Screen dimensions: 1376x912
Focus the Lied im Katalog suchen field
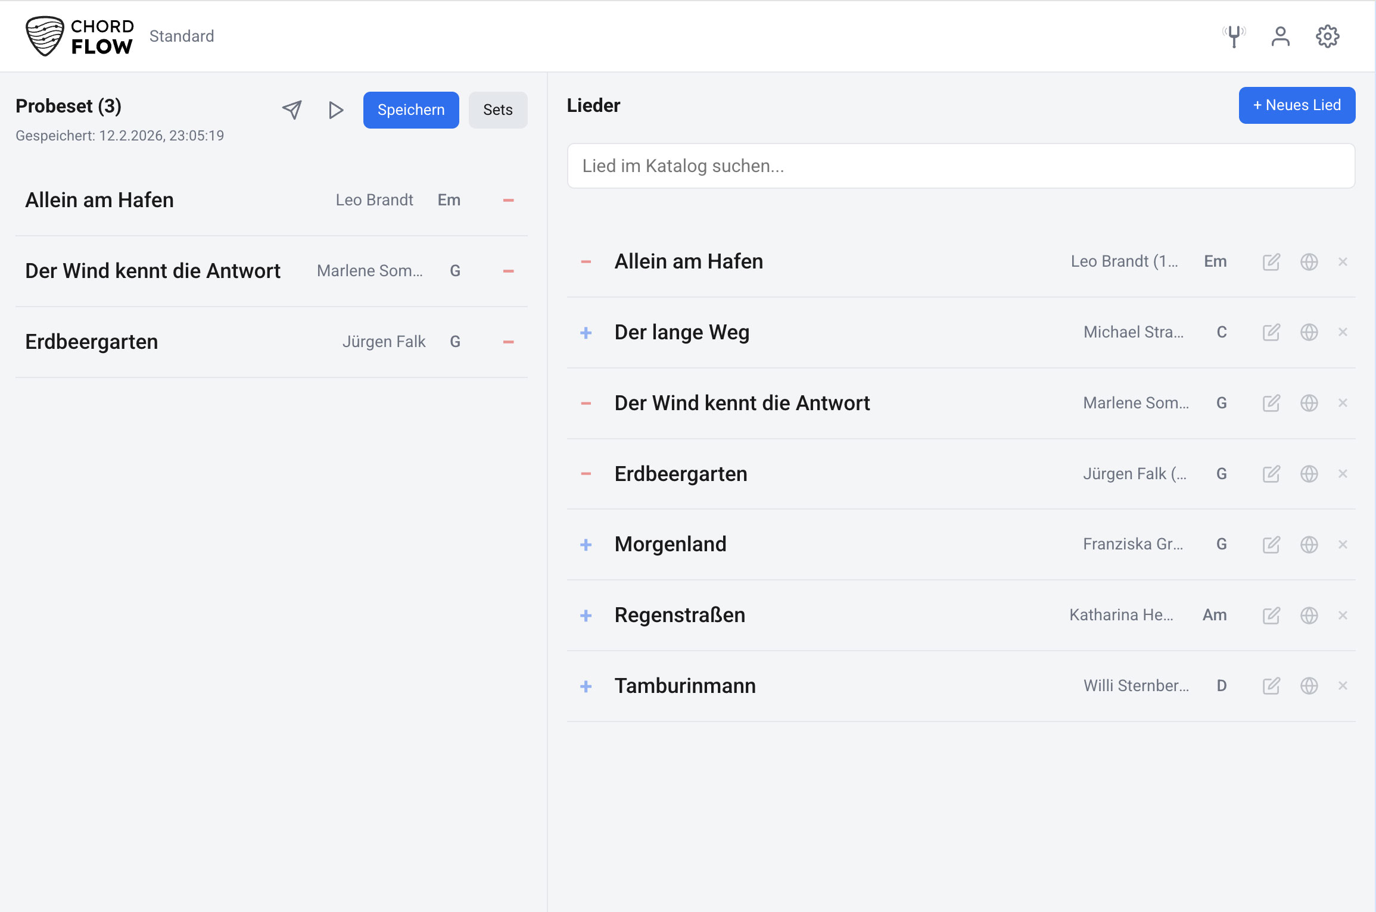click(x=960, y=166)
